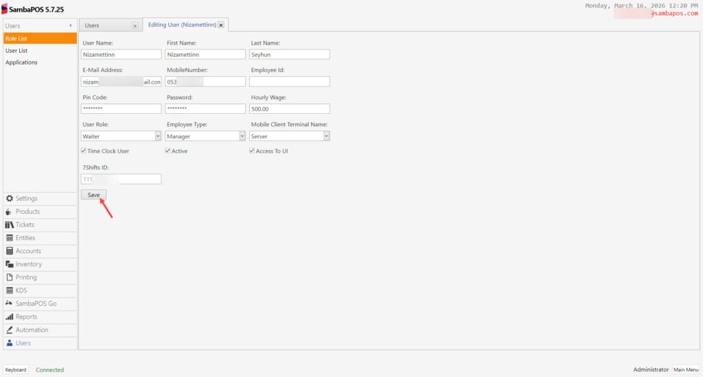Disable the Access To UI checkbox
The width and height of the screenshot is (703, 377).
252,151
